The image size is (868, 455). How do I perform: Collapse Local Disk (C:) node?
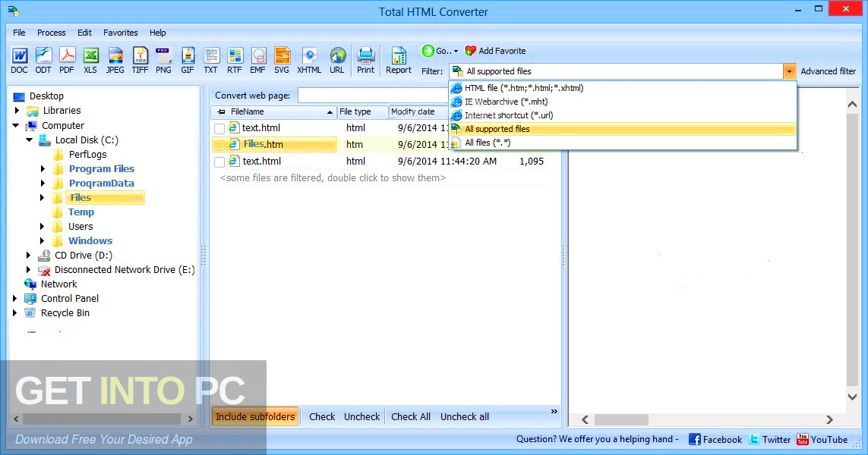click(x=30, y=140)
